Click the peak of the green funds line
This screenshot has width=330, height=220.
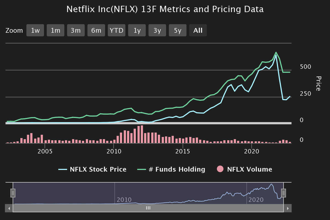(276, 52)
